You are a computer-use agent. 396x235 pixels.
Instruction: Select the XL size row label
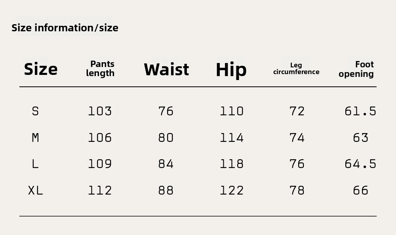tap(35, 191)
